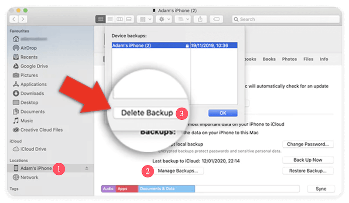Open the toolbar dropdown beside Share
This screenshot has height=203, width=349.
183,19
